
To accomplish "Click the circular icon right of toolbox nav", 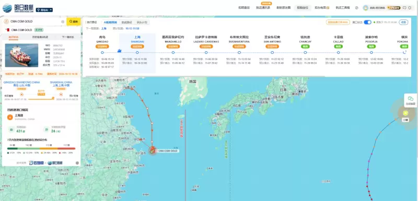I will [x=357, y=8].
